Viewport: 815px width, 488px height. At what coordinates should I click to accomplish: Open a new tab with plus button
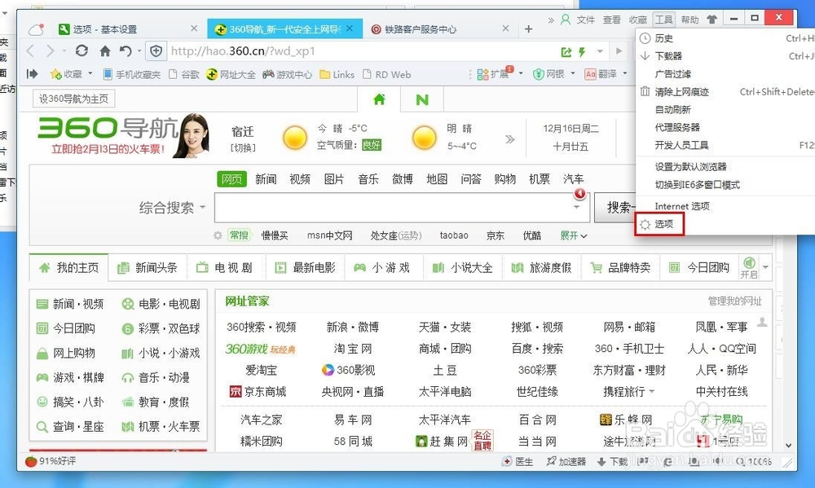point(529,29)
